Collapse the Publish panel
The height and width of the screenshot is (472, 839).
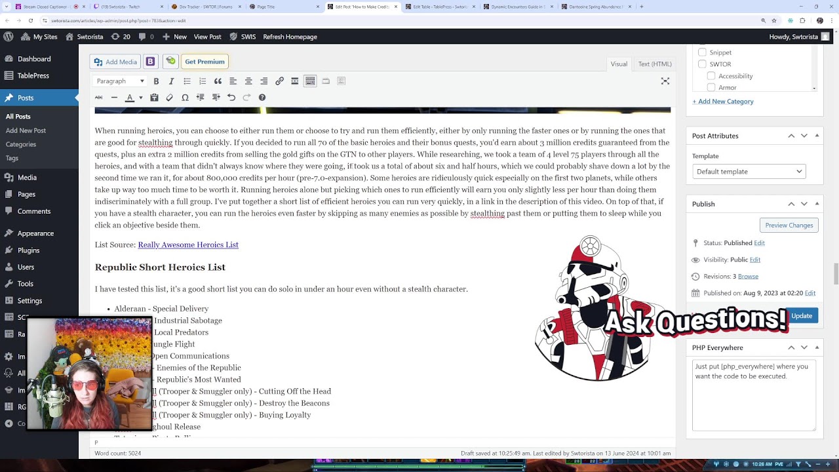(x=817, y=204)
